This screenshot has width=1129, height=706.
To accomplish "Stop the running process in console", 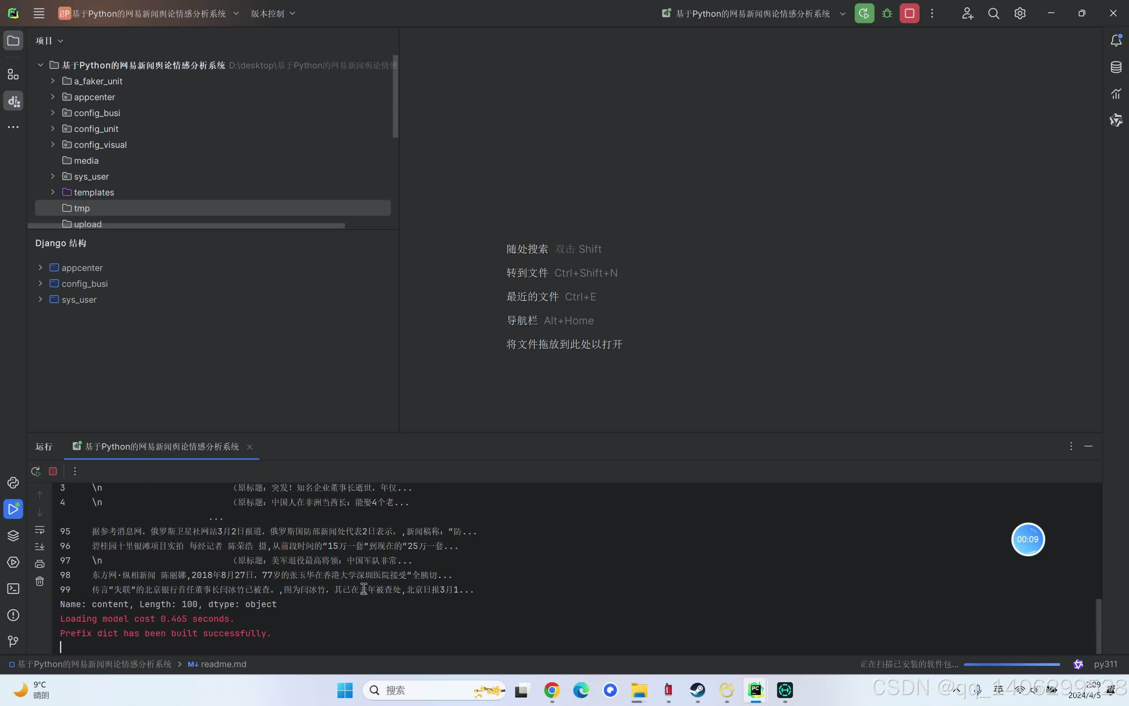I will pyautogui.click(x=53, y=471).
